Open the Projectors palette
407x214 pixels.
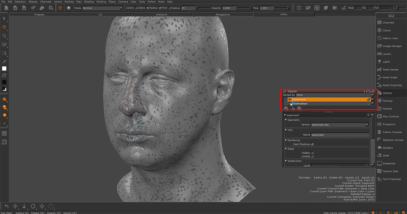[388, 124]
